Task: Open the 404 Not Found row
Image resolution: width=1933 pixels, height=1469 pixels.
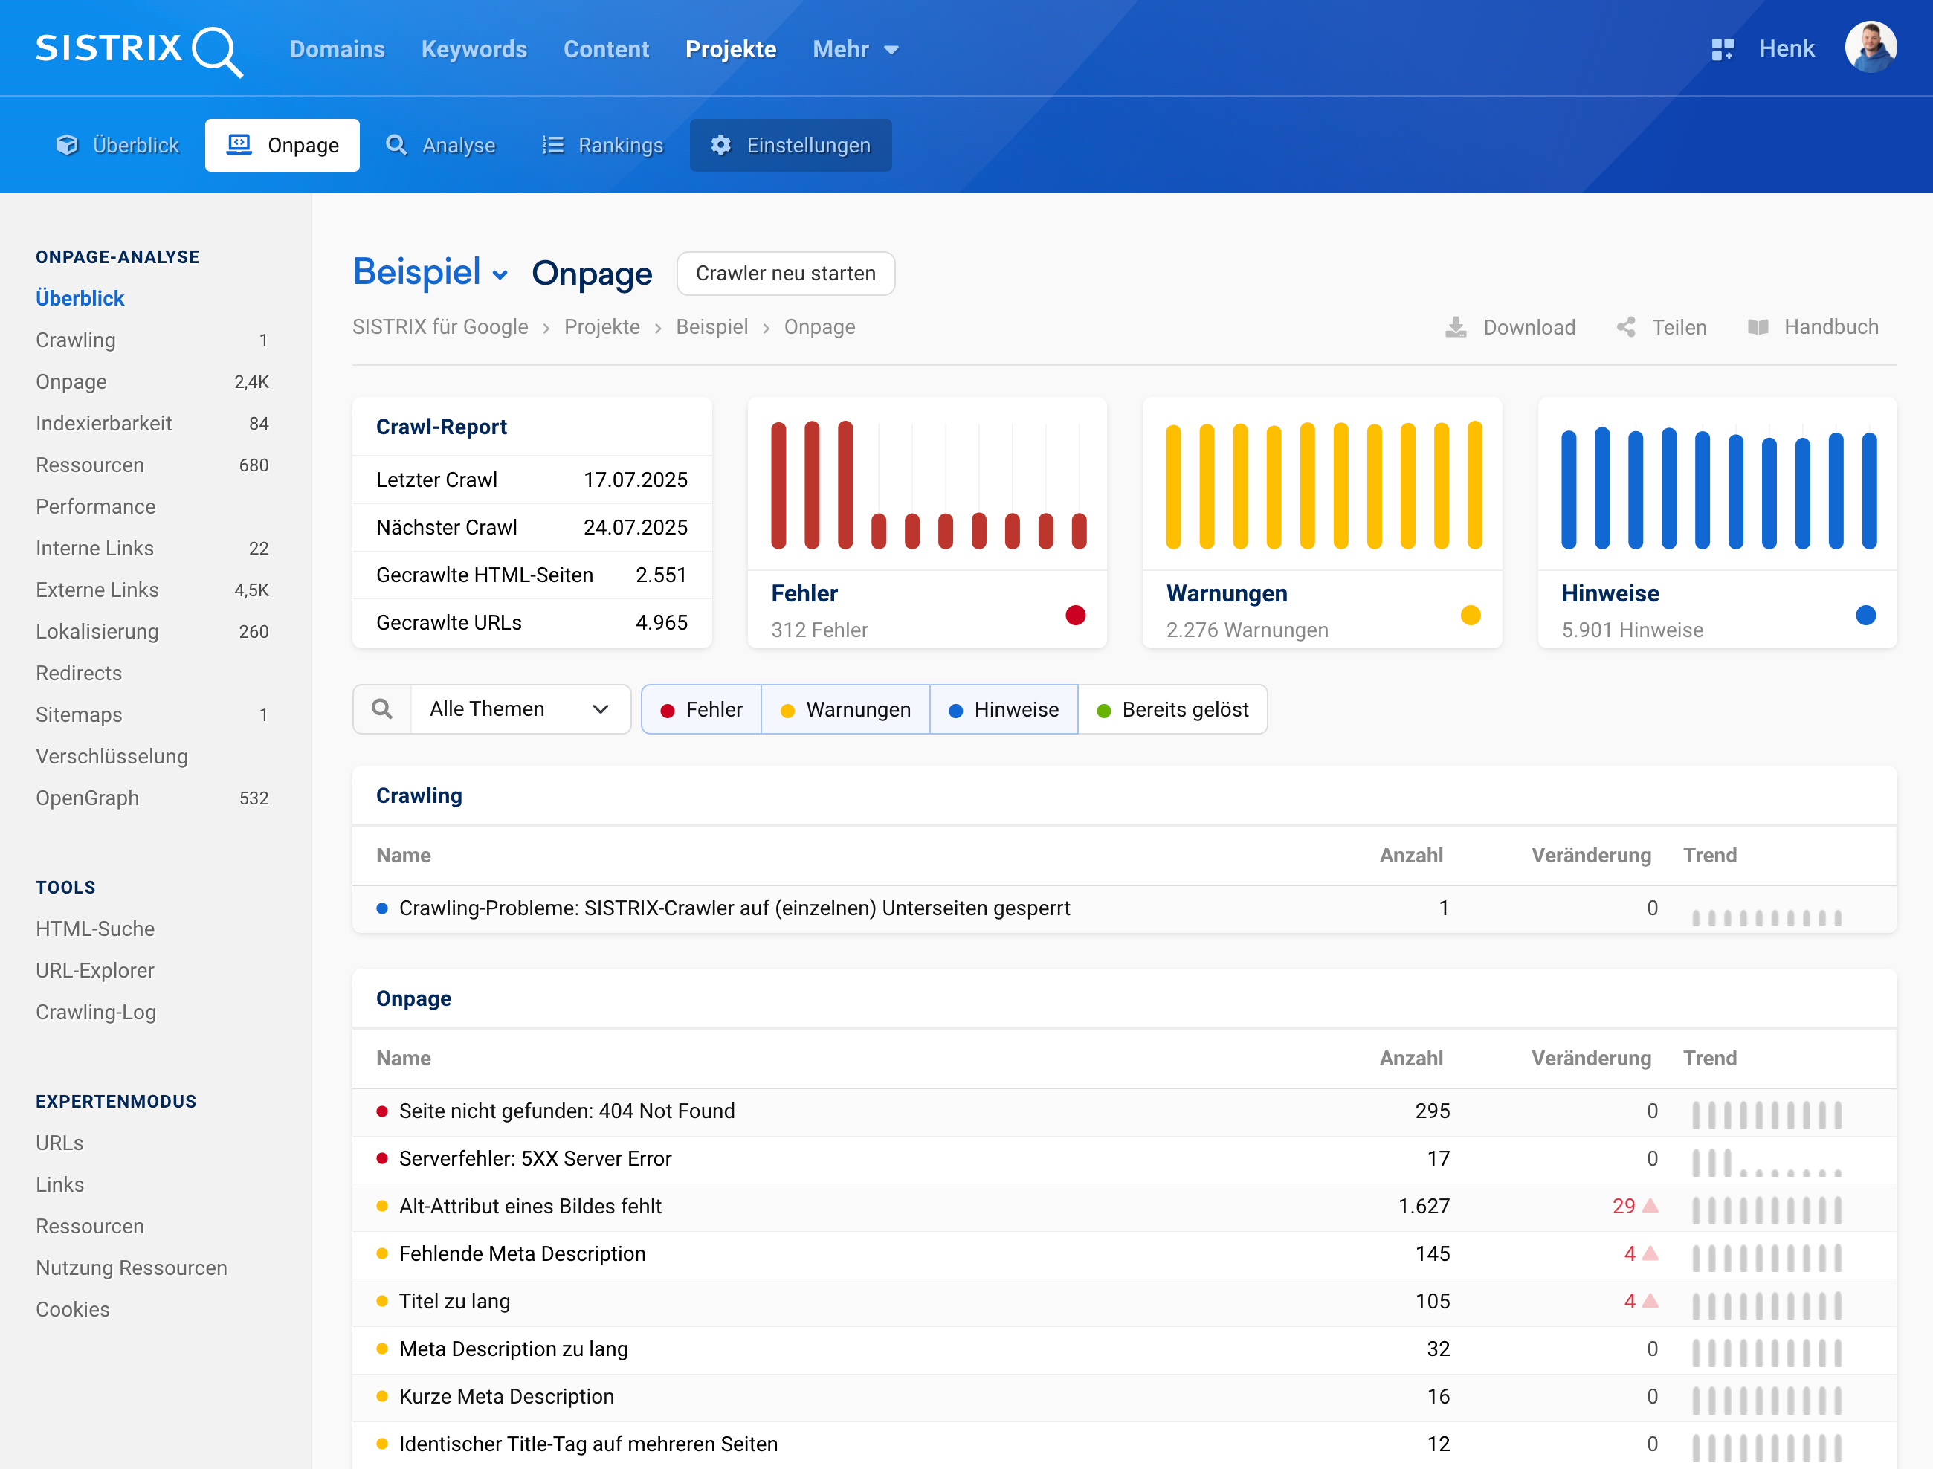Action: point(567,1111)
